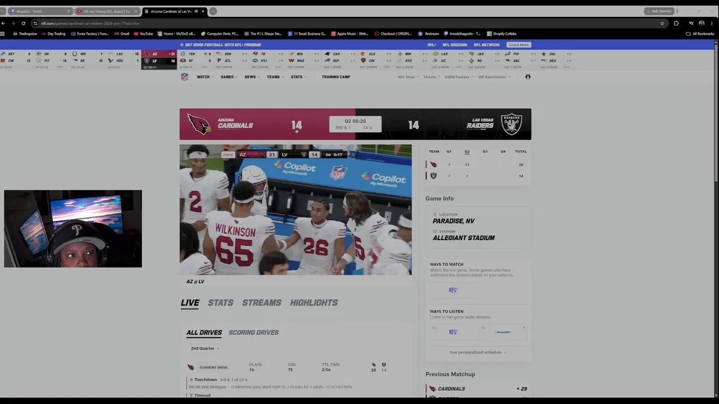This screenshot has height=404, width=719.
Task: Show SCORING DRIVES only
Action: (x=253, y=332)
